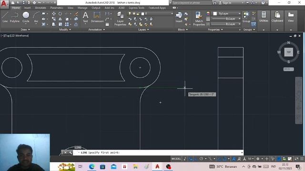The height and width of the screenshot is (171, 305).
Task: Expand the Properties panel
Action: tap(215, 29)
